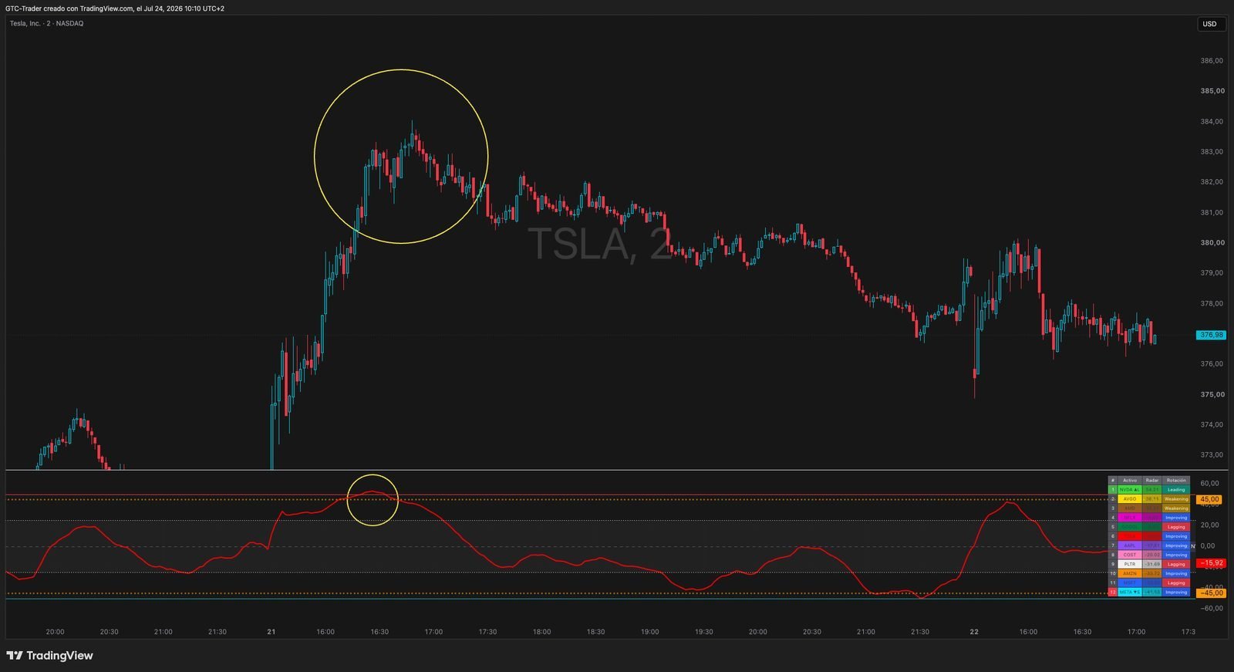Click the 373,00 price axis label
The image size is (1234, 672).
[1212, 454]
